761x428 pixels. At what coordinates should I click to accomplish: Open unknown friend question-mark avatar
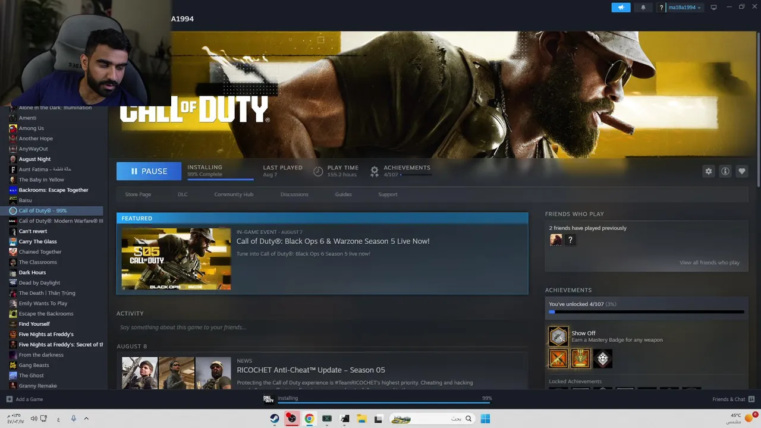(x=570, y=240)
